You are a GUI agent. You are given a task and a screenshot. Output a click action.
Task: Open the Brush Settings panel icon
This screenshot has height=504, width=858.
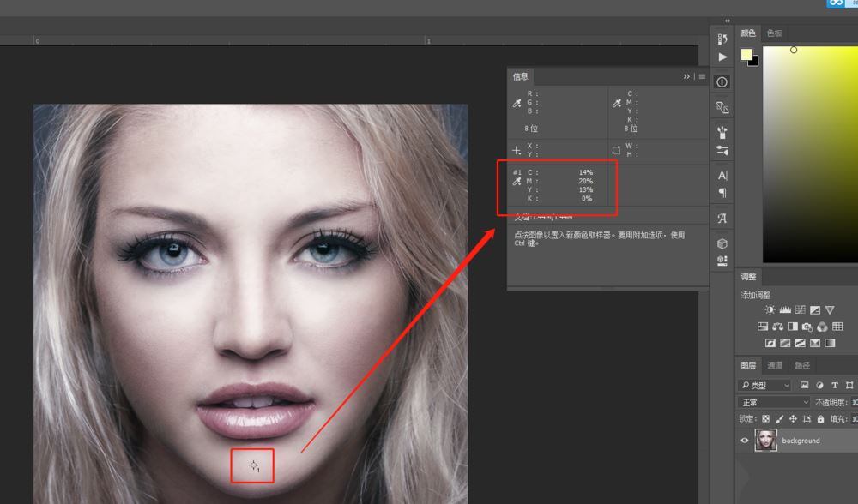[x=722, y=150]
